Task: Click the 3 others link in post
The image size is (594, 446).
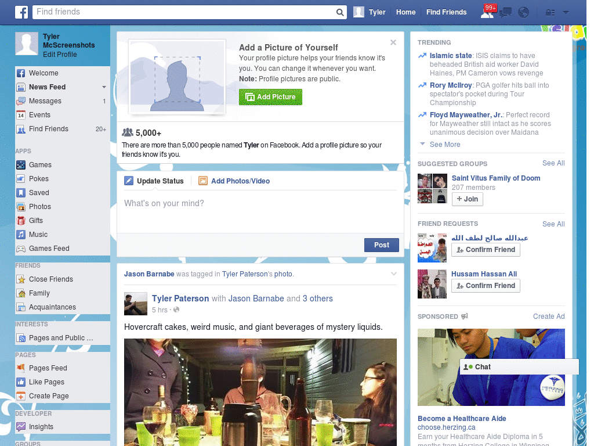Action: pyautogui.click(x=317, y=298)
